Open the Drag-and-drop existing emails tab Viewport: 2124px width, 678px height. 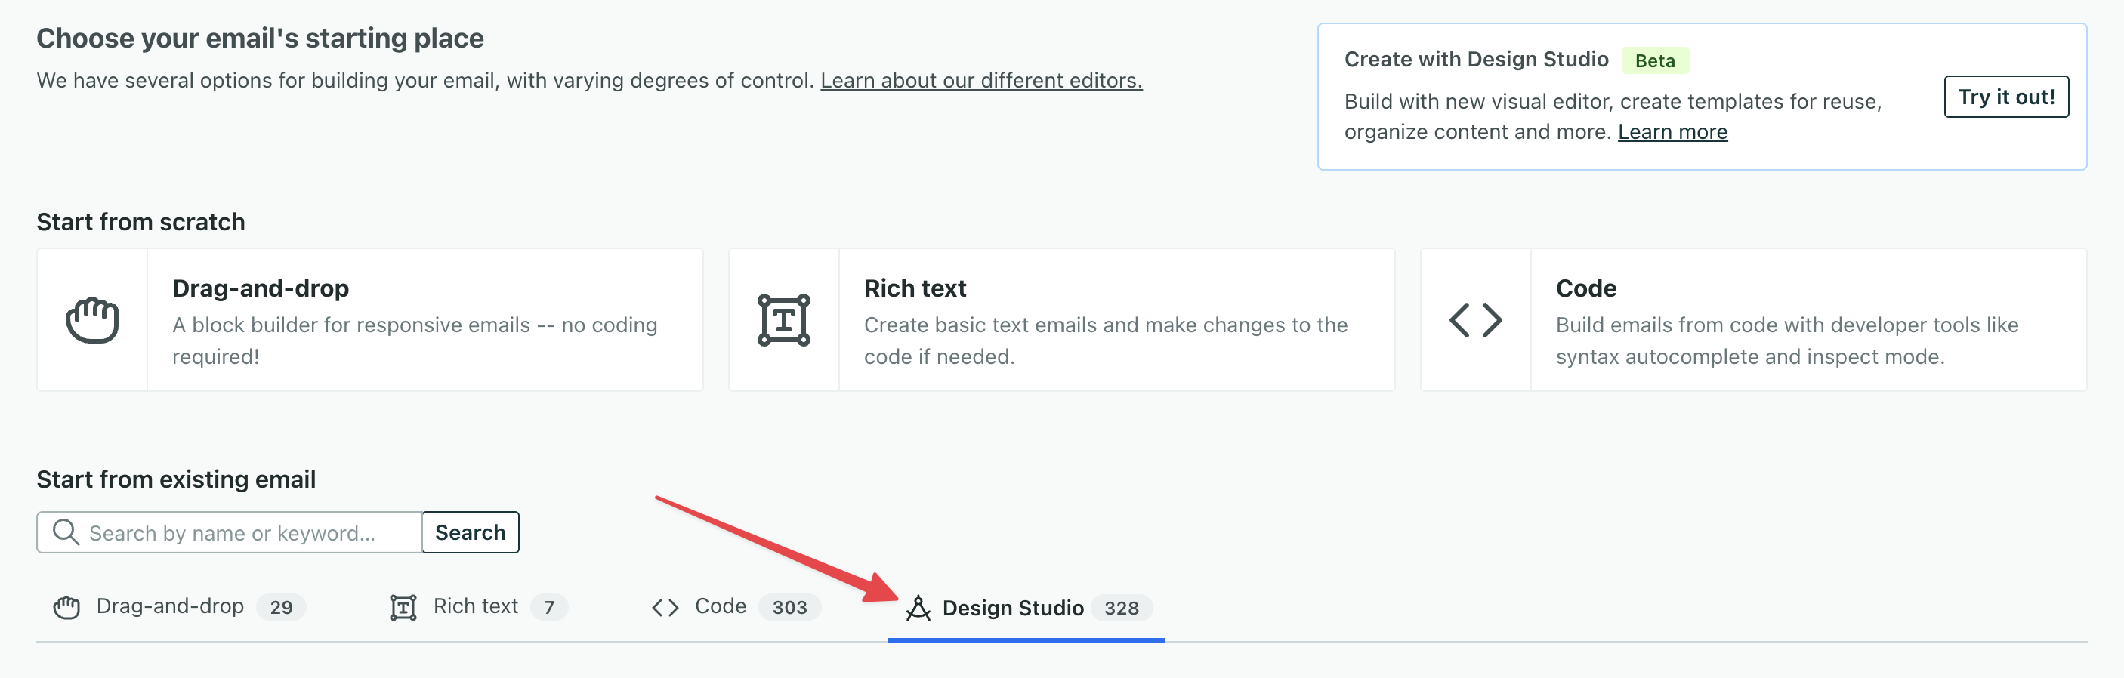coord(179,607)
